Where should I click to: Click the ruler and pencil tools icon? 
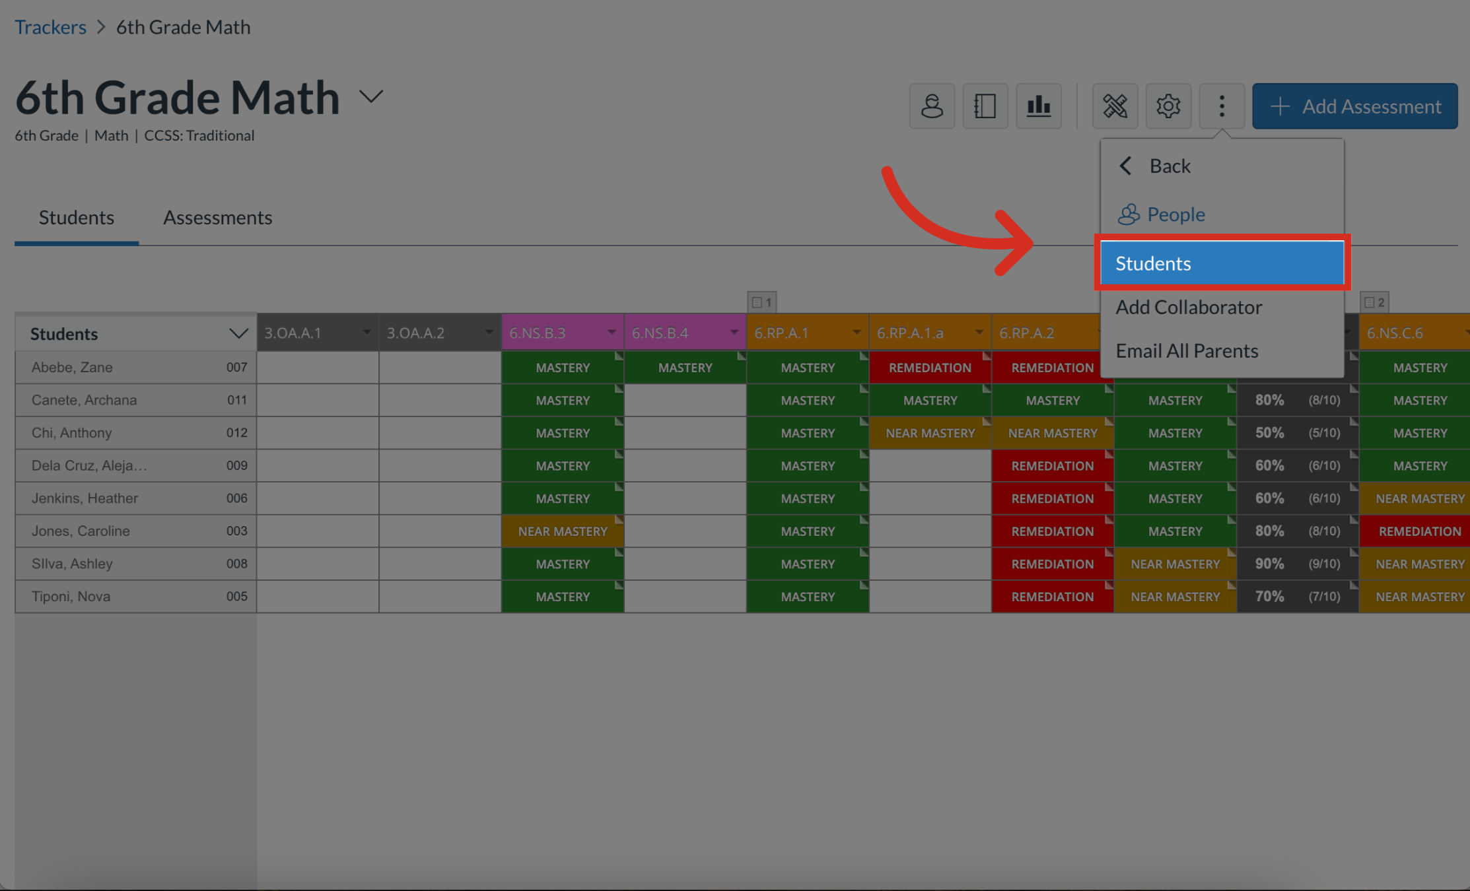point(1115,106)
